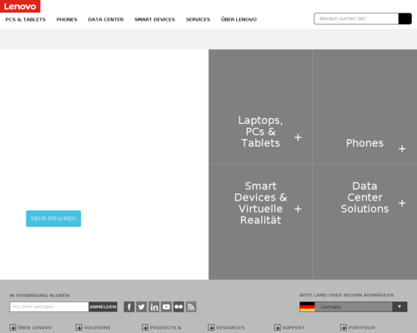The width and height of the screenshot is (417, 333).
Task: Expand the RESOURCES footer section
Action: (226, 327)
